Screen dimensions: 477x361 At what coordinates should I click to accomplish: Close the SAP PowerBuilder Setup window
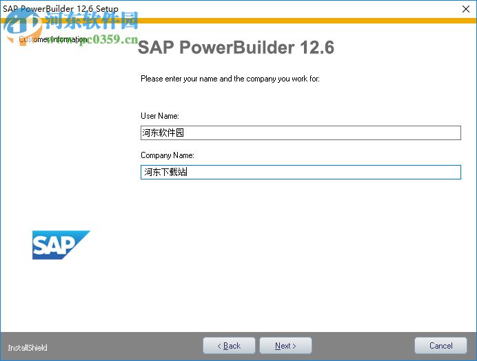[x=465, y=9]
